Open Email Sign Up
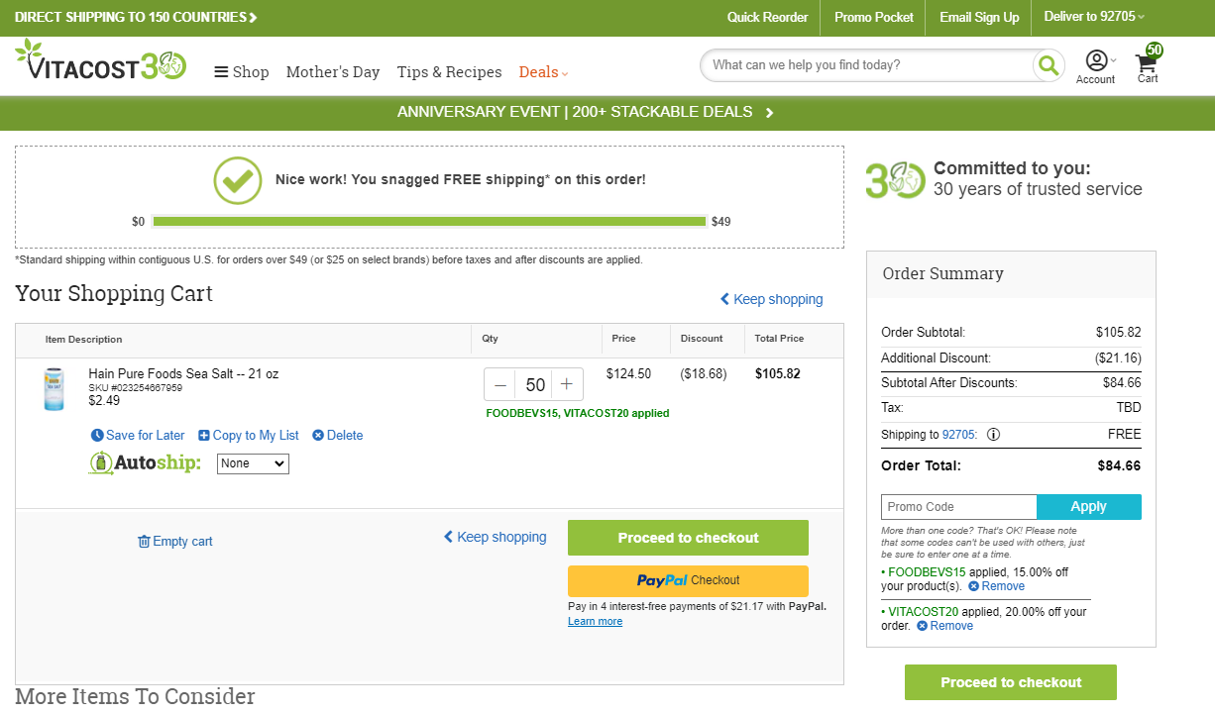Screen dimensions: 1215x715 tap(979, 17)
